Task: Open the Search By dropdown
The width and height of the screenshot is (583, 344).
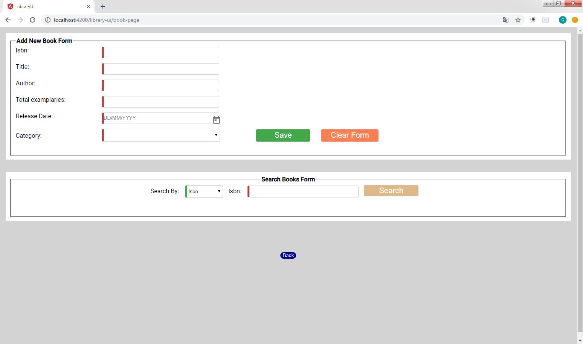Action: (204, 191)
